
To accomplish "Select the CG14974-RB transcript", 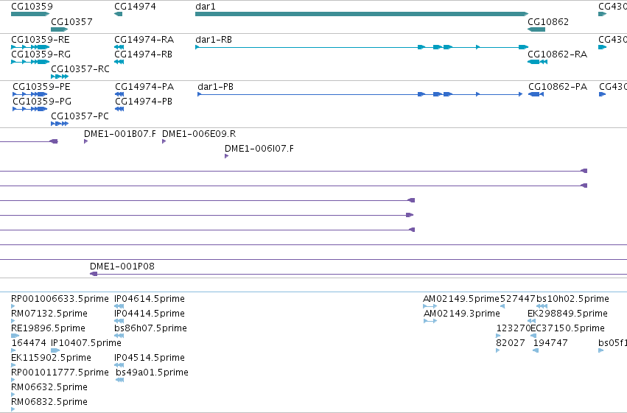I will click(119, 62).
